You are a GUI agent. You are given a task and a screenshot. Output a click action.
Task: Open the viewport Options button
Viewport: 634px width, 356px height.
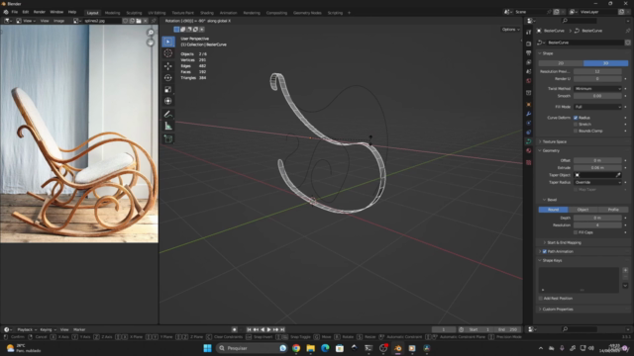510,30
